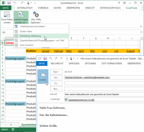Save the workbook with Excel's save icon
Image resolution: width=144 pixels, height=132 pixels.
point(9,3)
